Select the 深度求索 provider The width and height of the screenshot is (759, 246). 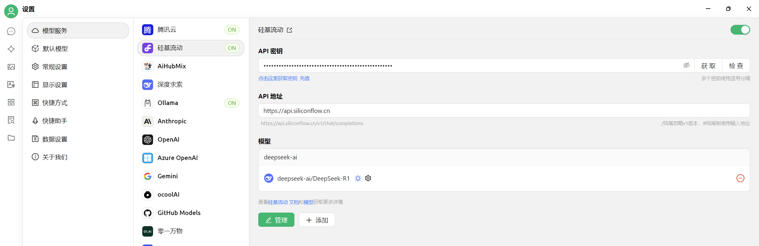pyautogui.click(x=191, y=85)
